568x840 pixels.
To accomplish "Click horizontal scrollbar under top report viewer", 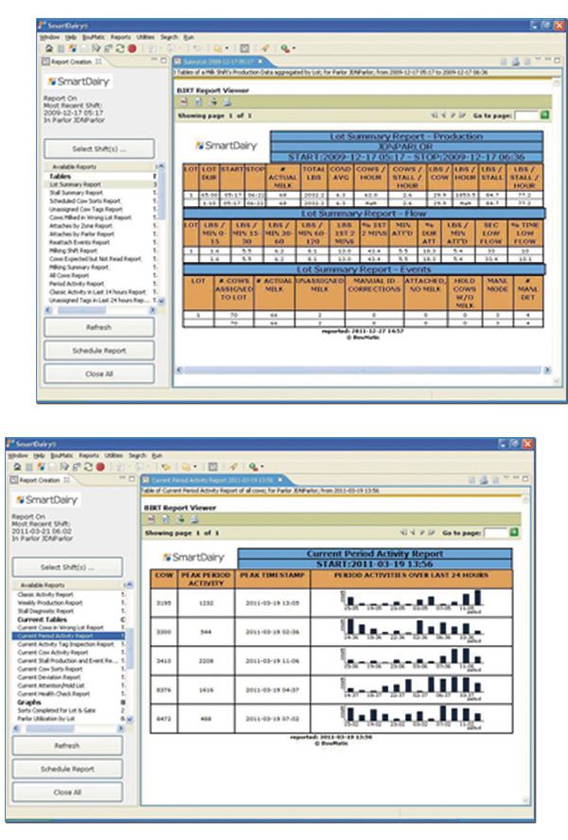I will pyautogui.click(x=364, y=370).
